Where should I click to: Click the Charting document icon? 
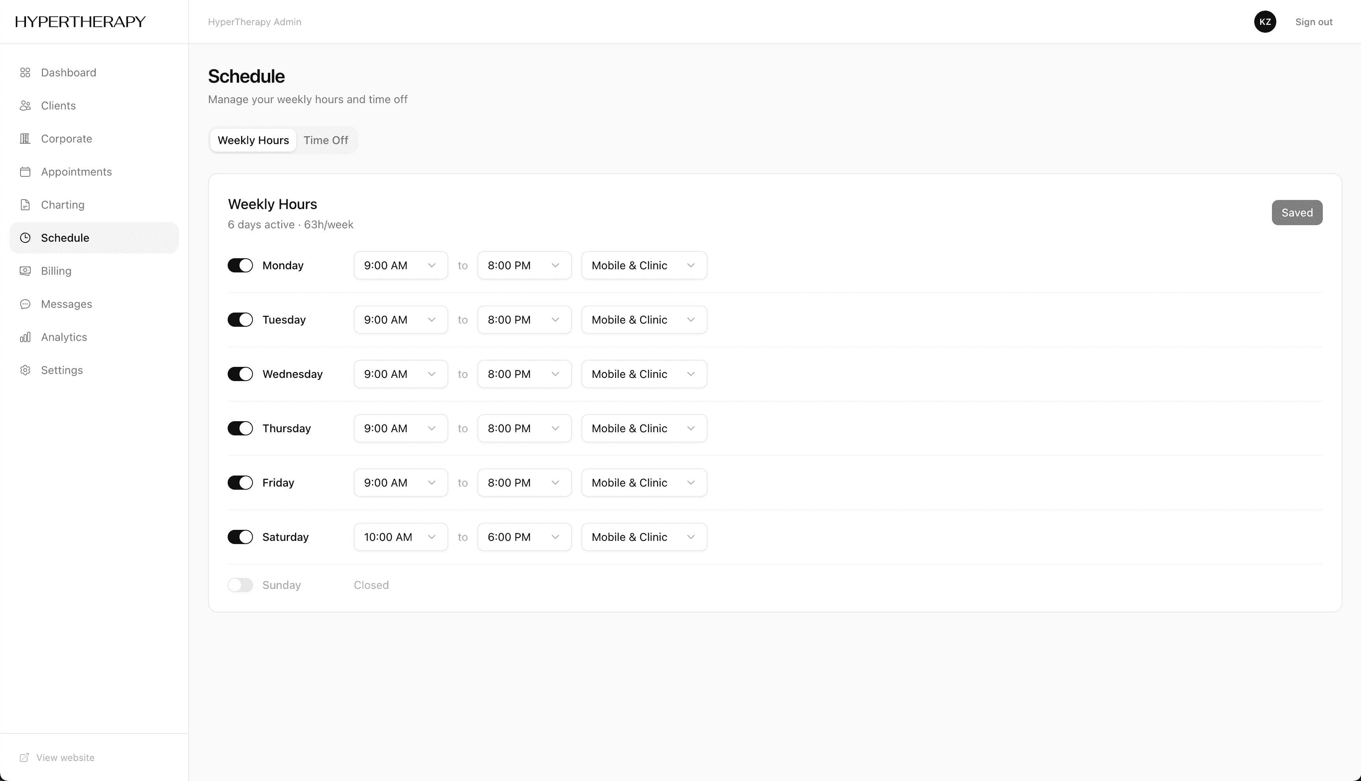point(25,204)
